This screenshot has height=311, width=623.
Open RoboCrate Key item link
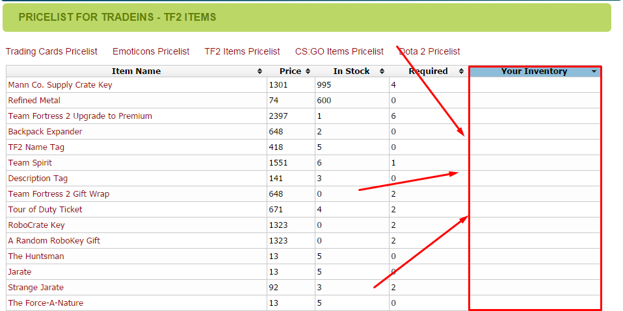(36, 225)
